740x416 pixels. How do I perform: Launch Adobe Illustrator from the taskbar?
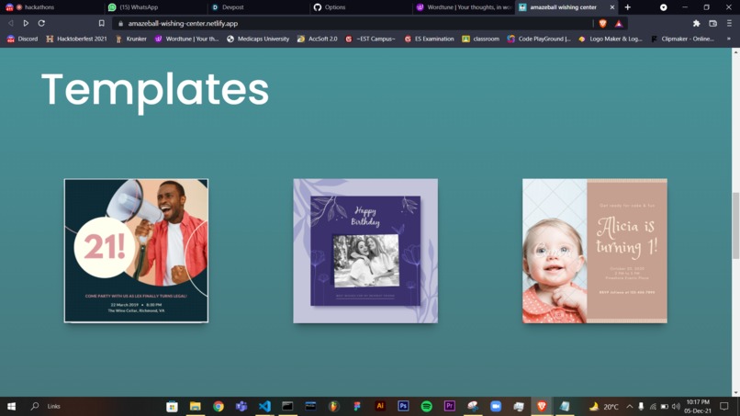380,406
